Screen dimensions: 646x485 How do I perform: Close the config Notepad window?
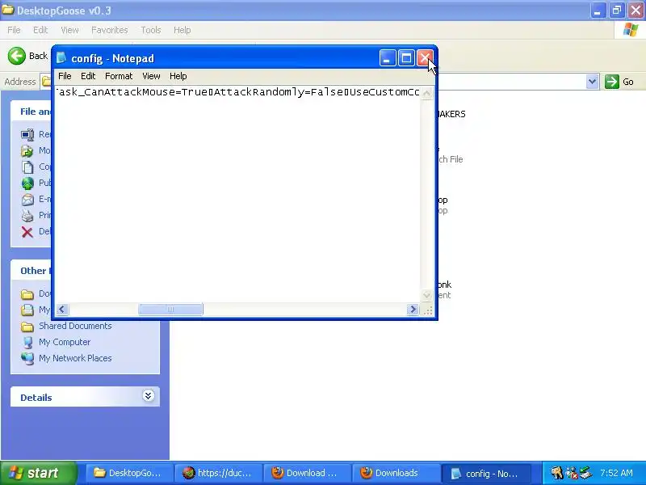coord(425,58)
